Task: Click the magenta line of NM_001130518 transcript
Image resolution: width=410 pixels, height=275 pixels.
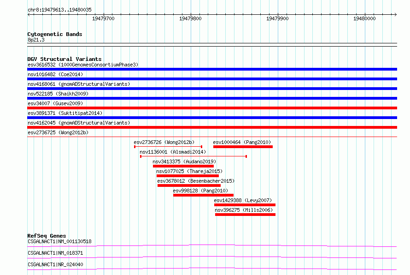Action: coord(212,245)
